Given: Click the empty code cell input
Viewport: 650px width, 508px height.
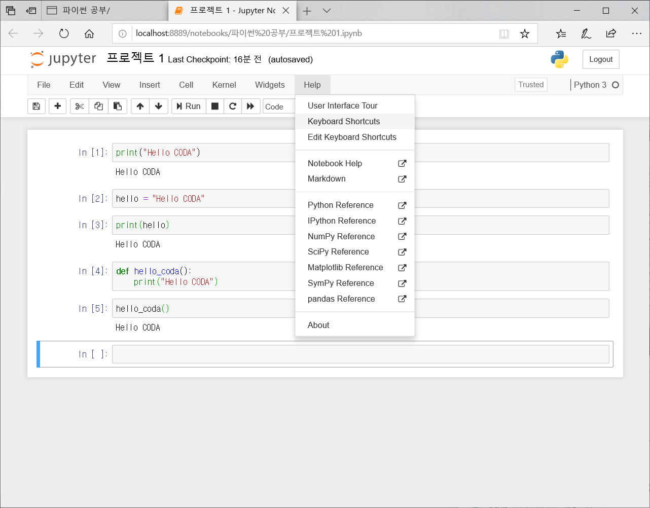Looking at the screenshot, I should 360,354.
